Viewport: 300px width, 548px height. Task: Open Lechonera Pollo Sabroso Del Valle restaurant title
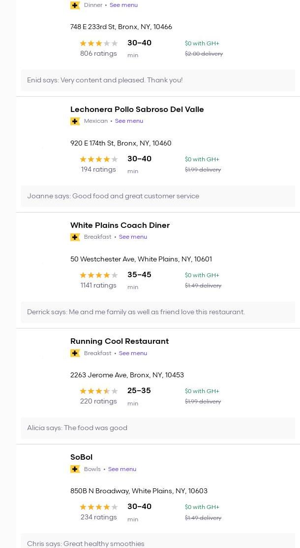[x=137, y=110]
